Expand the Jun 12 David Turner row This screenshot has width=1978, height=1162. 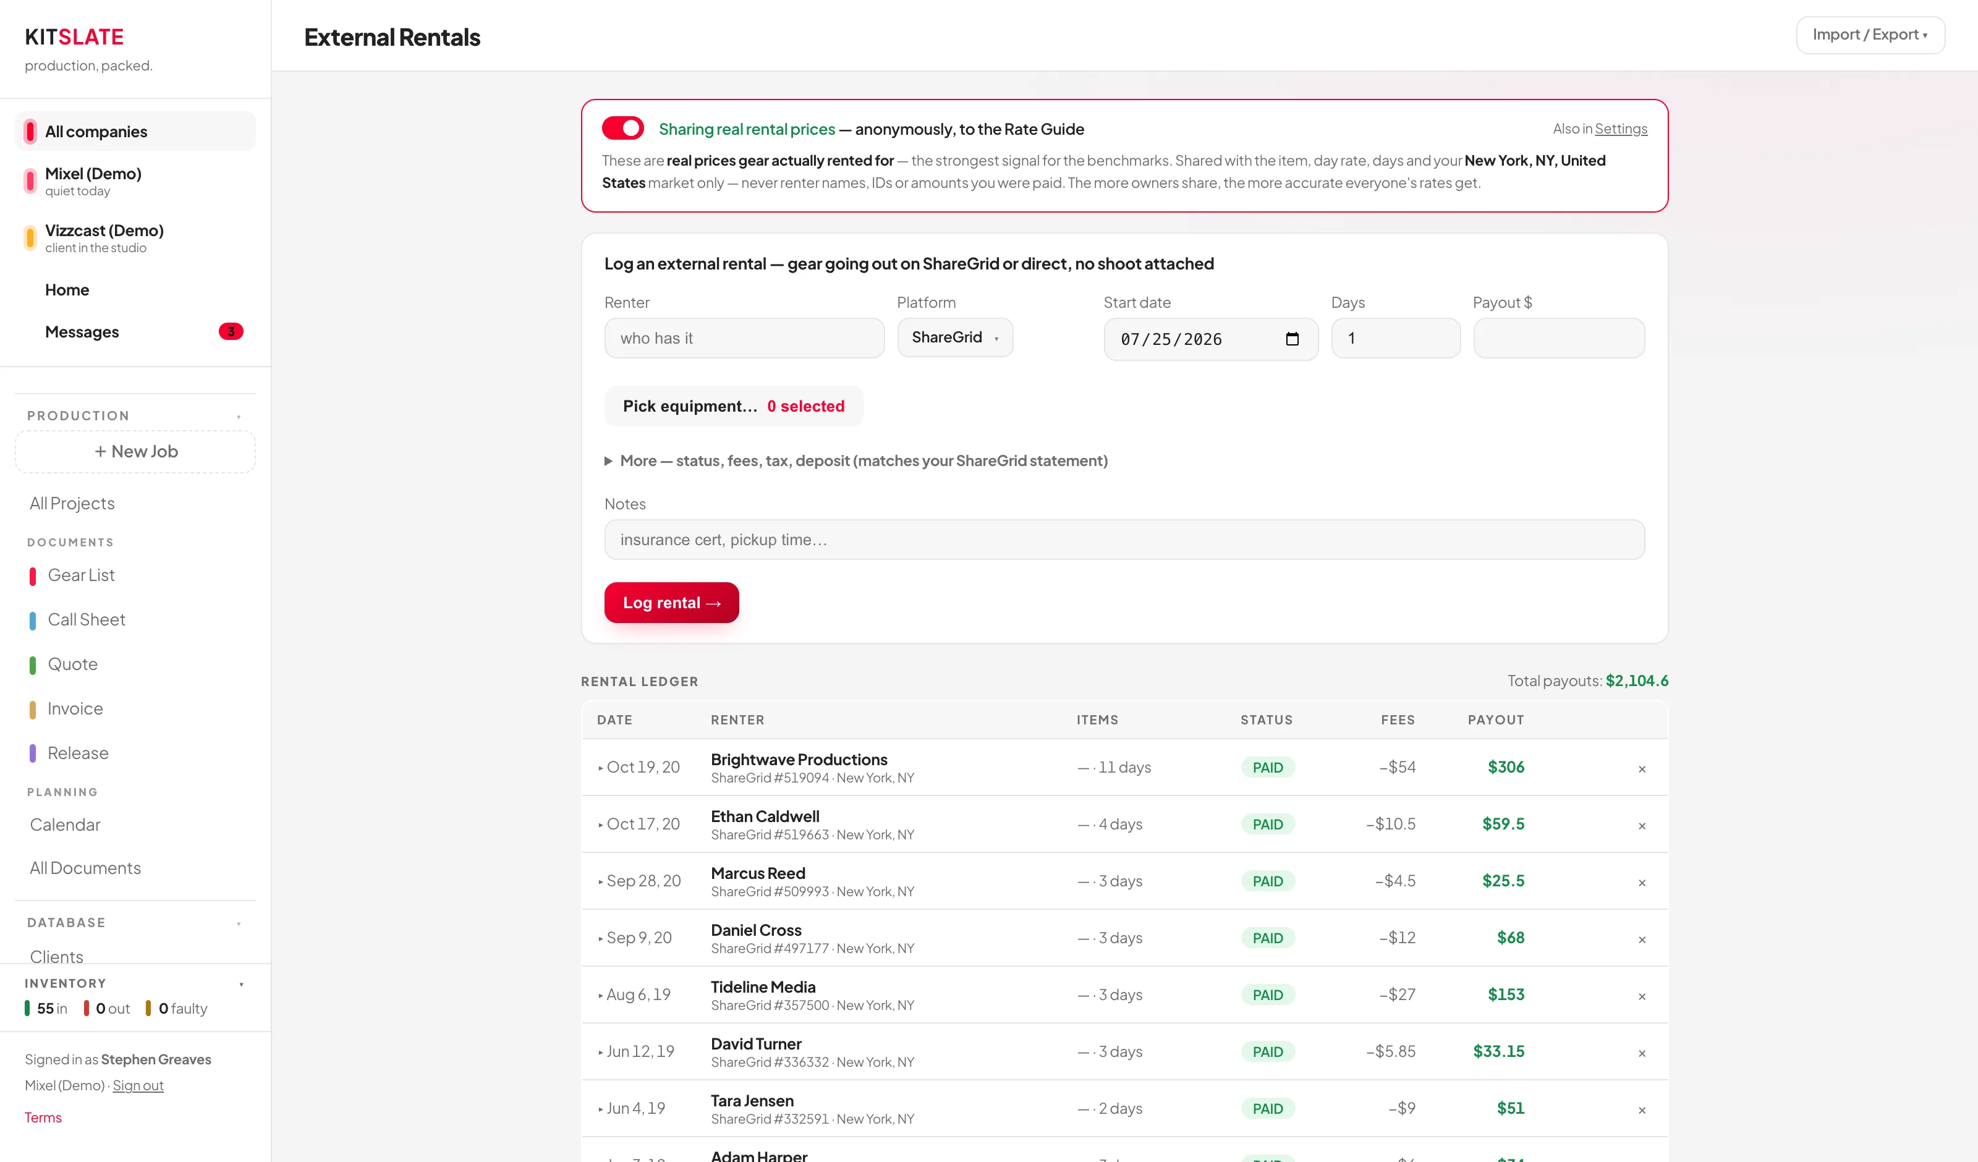click(600, 1052)
